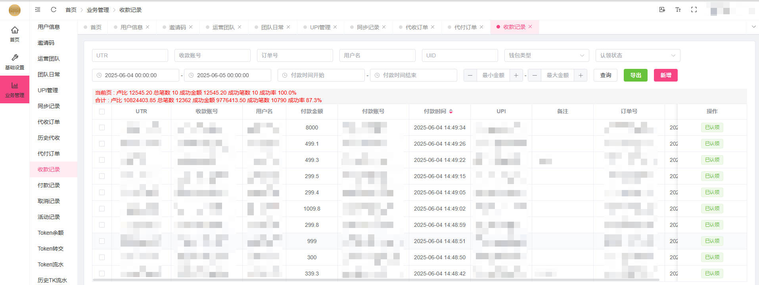Click the green 导出 button
The height and width of the screenshot is (285, 759).
coord(635,75)
